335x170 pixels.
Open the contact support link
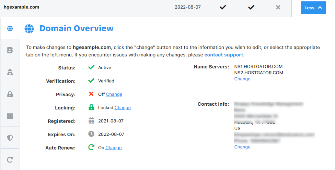(224, 55)
